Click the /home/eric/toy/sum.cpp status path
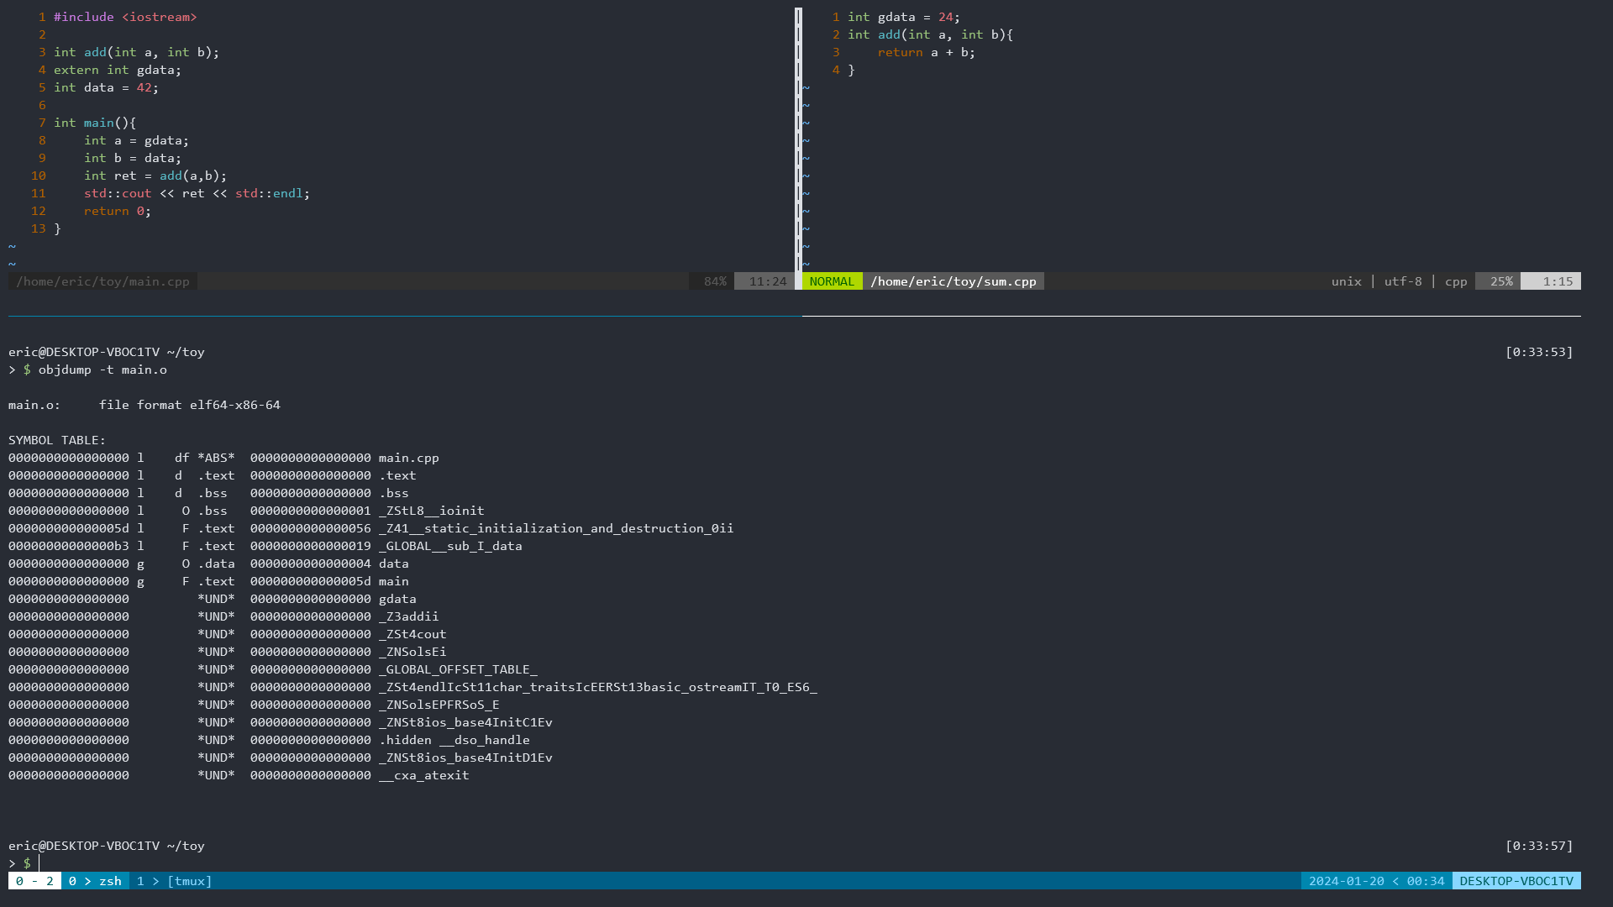Image resolution: width=1613 pixels, height=907 pixels. [954, 281]
